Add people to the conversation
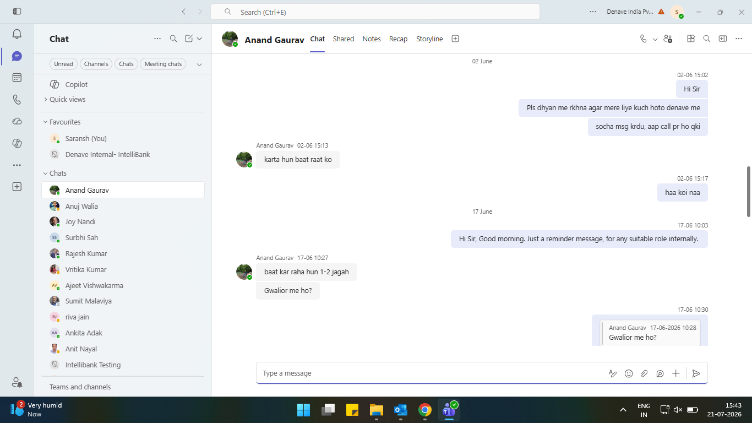Viewport: 752px width, 423px height. coord(668,39)
